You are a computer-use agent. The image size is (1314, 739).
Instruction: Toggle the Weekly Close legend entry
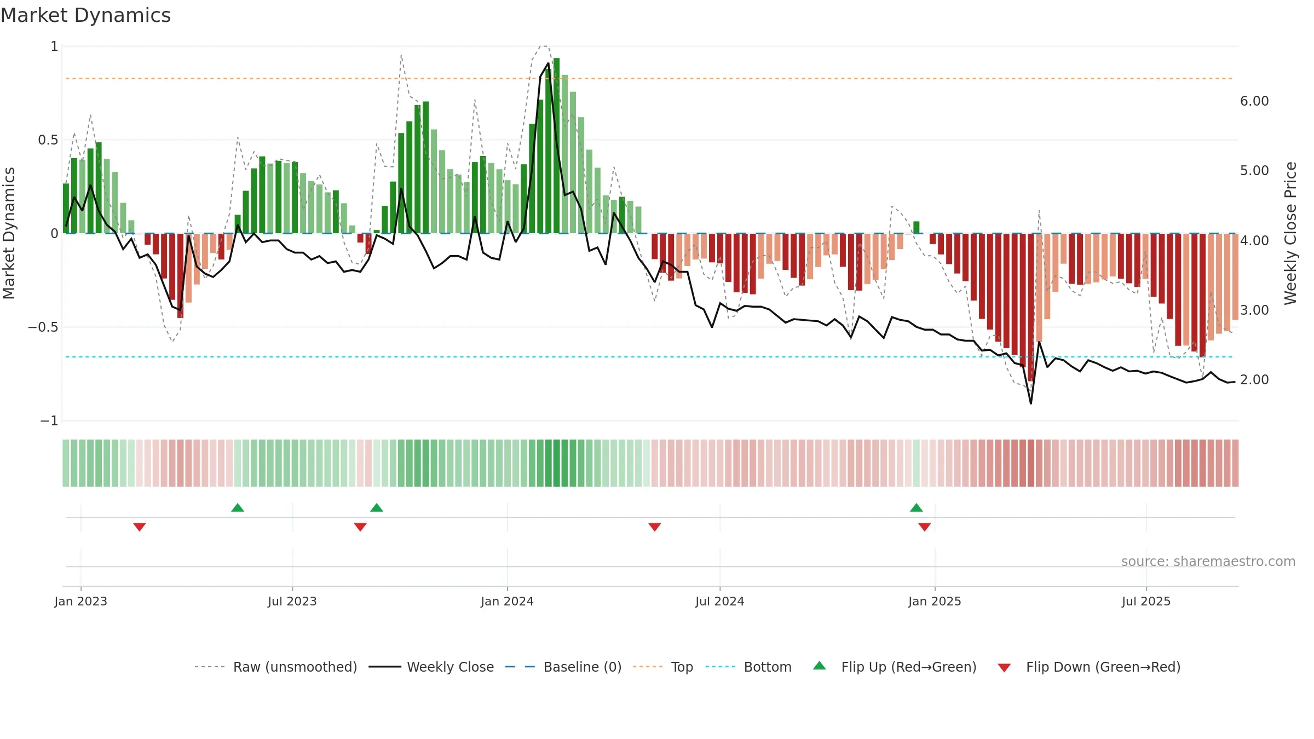tap(431, 667)
